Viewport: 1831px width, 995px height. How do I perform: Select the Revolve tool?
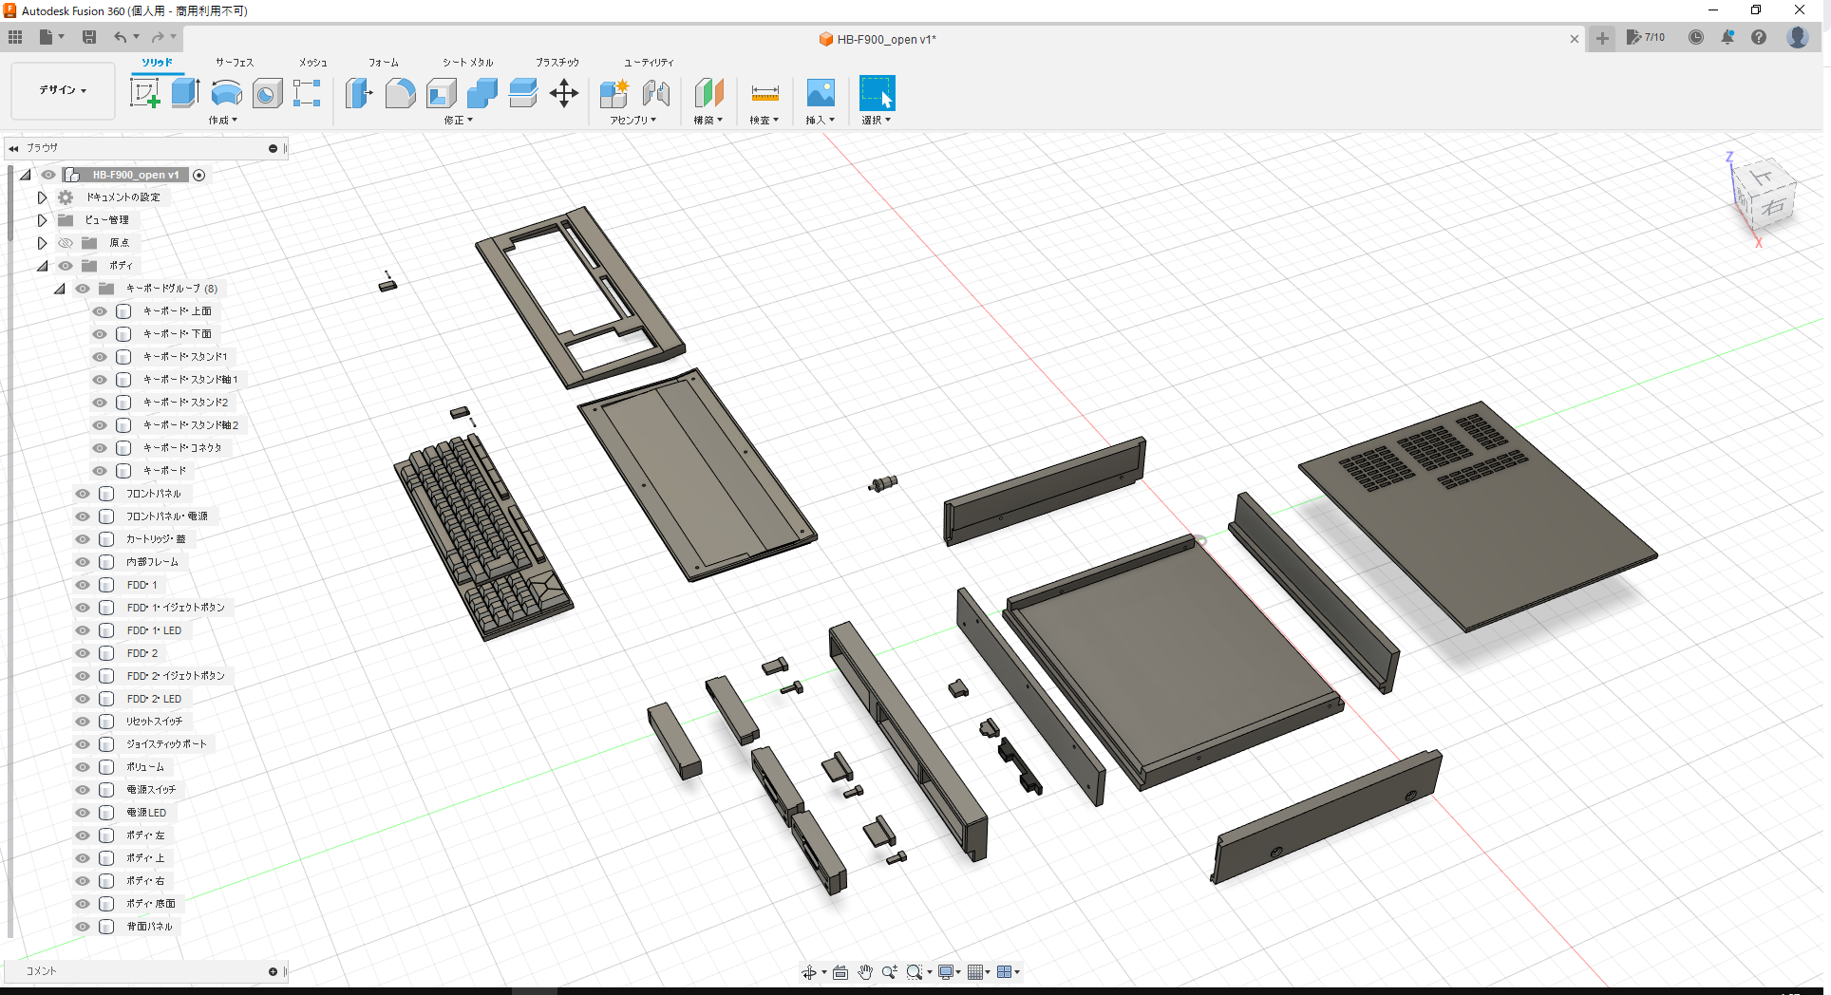click(225, 92)
